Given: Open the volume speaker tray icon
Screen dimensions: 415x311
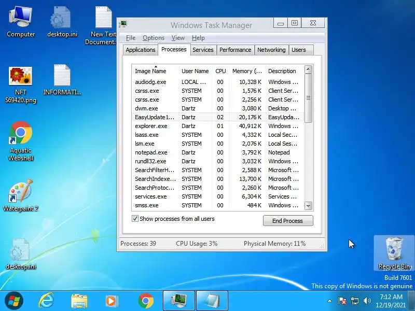Looking at the screenshot, I should [367, 301].
